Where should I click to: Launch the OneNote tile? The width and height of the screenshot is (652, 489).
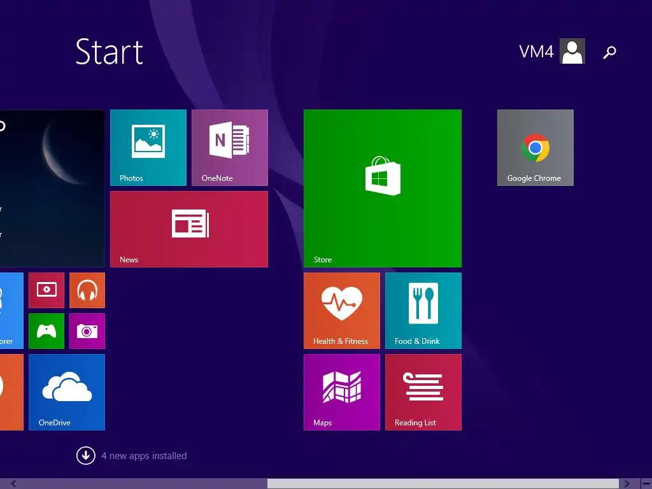click(x=229, y=148)
